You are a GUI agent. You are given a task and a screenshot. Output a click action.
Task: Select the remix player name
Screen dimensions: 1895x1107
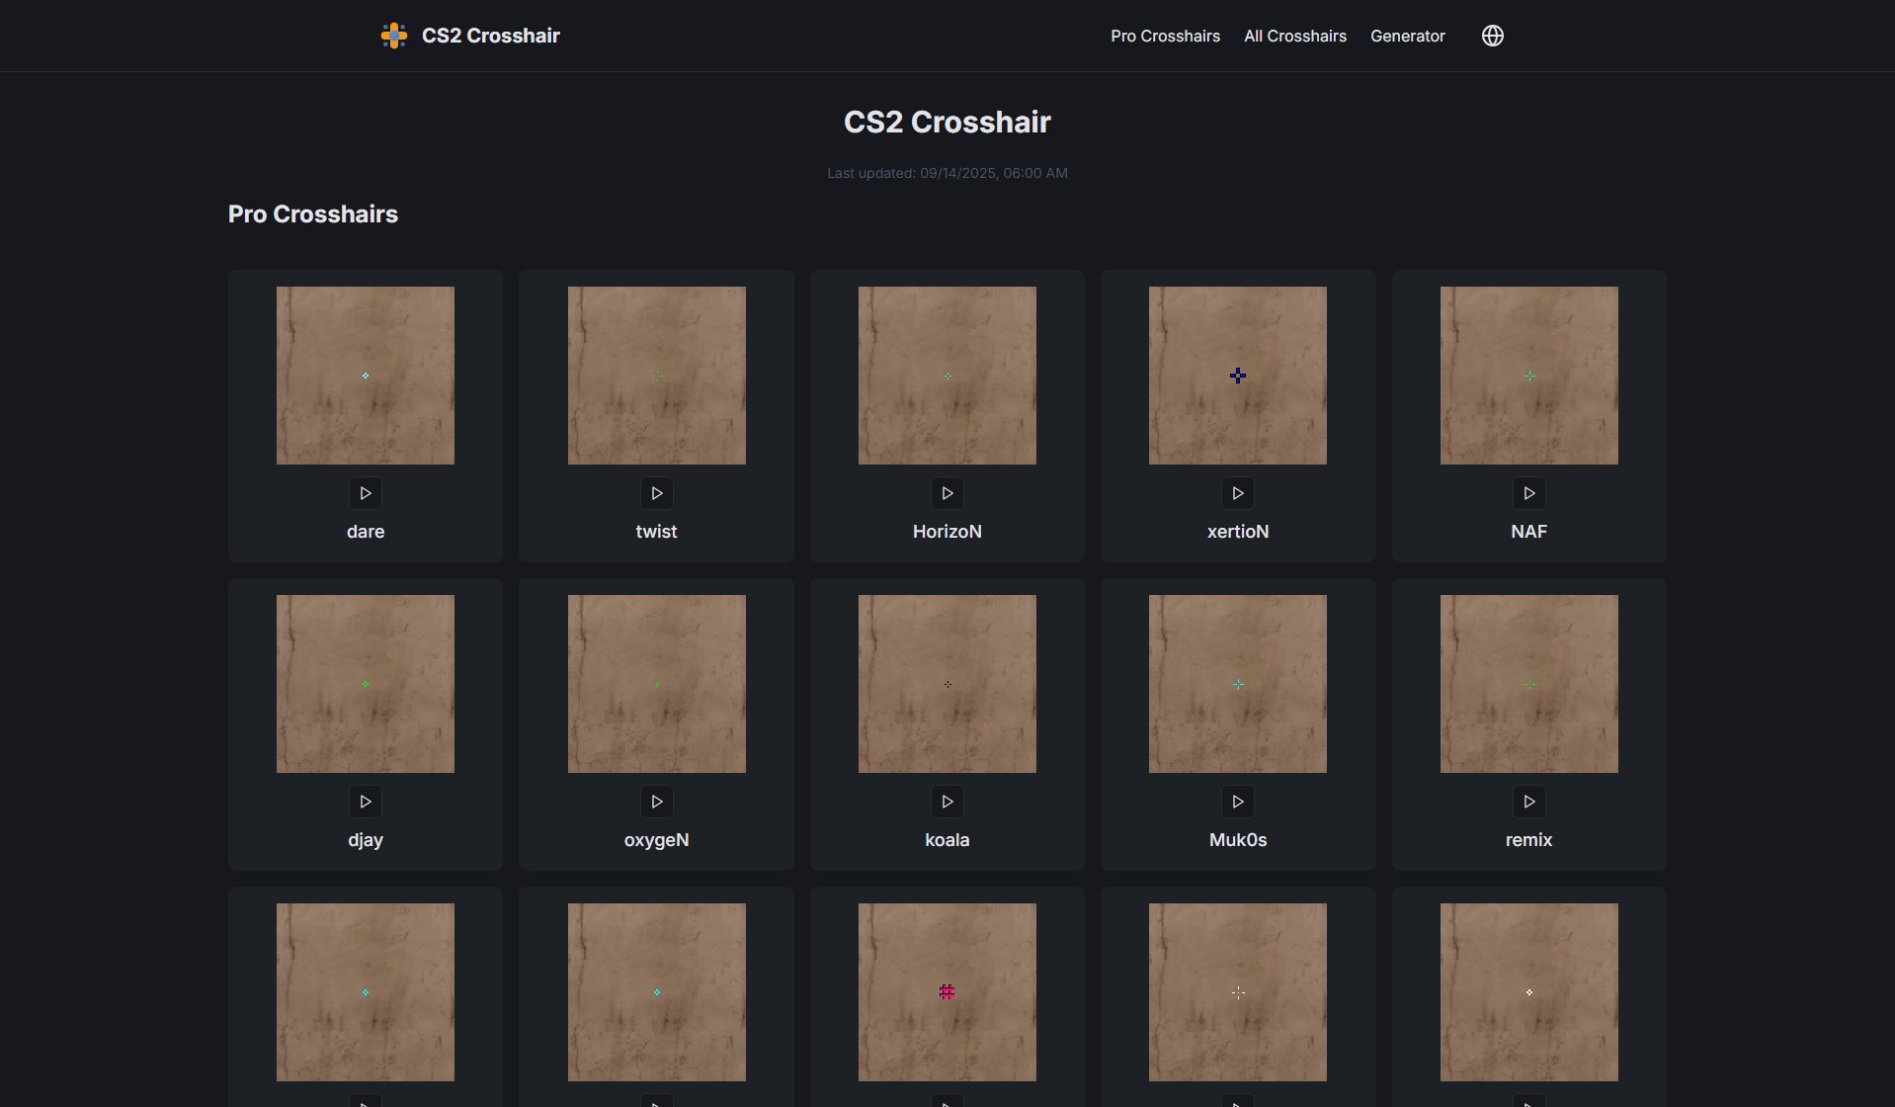[x=1529, y=840]
